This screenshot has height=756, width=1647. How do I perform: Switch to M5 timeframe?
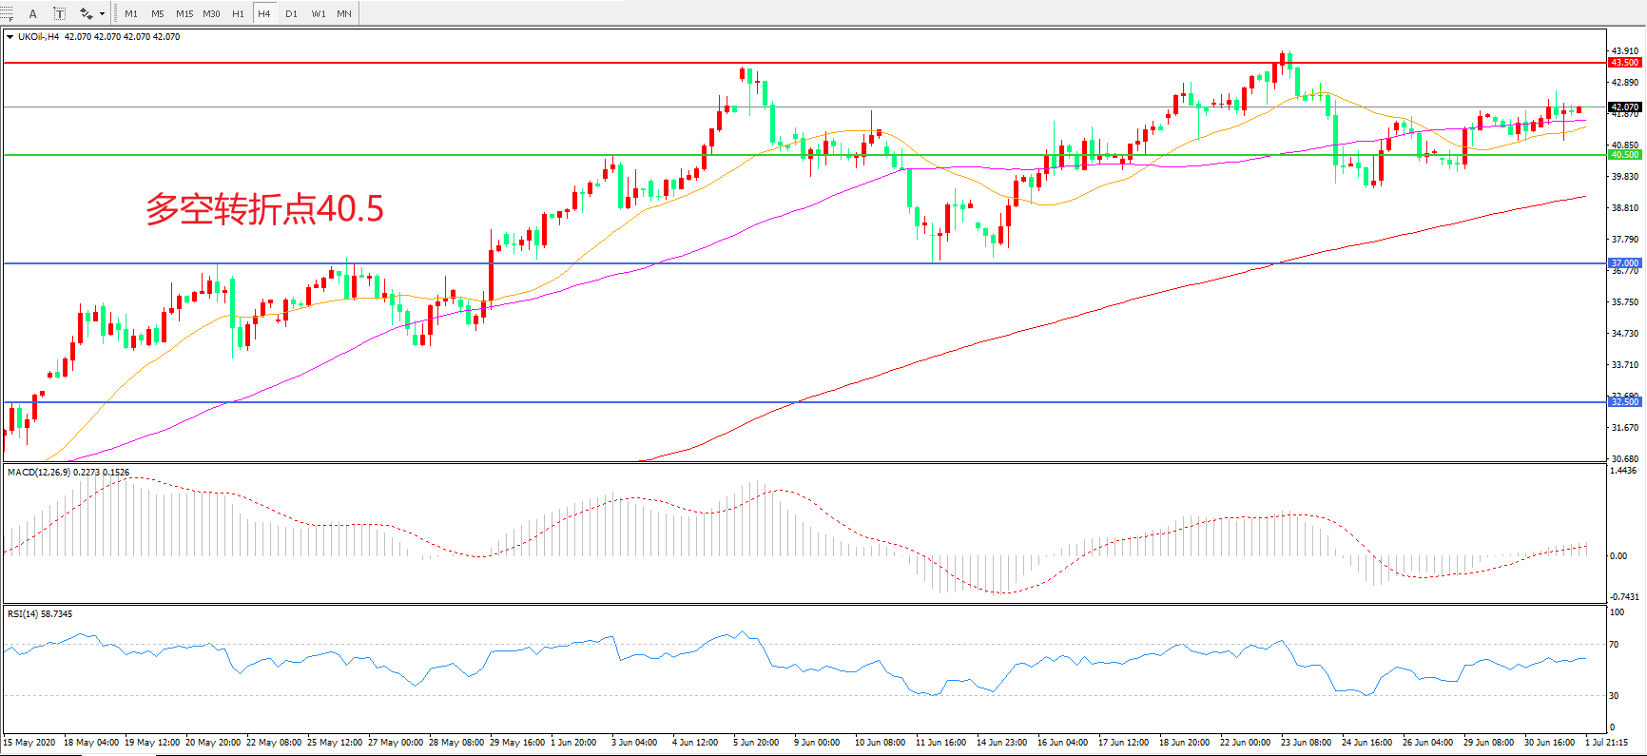click(157, 13)
